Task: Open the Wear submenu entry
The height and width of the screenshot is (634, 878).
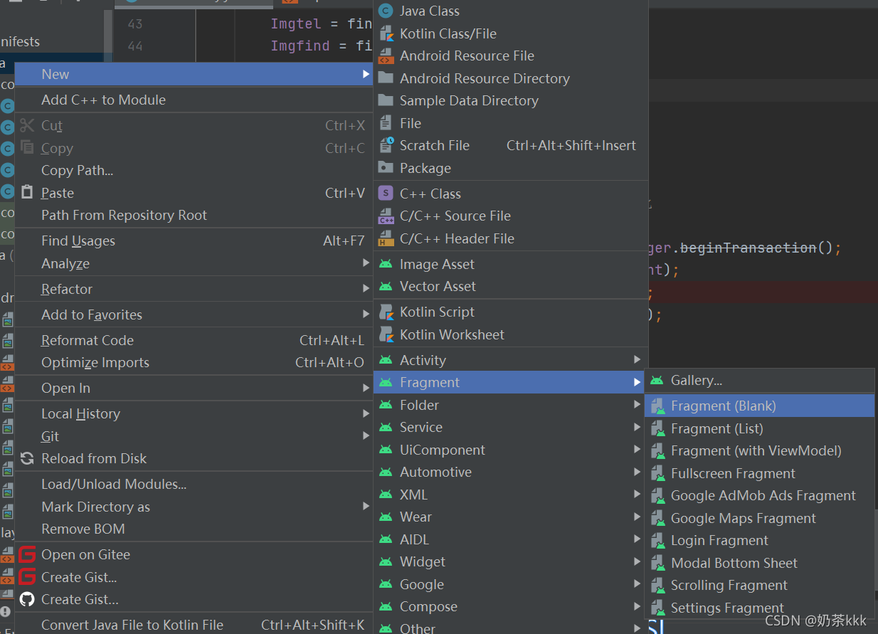Action: [510, 517]
